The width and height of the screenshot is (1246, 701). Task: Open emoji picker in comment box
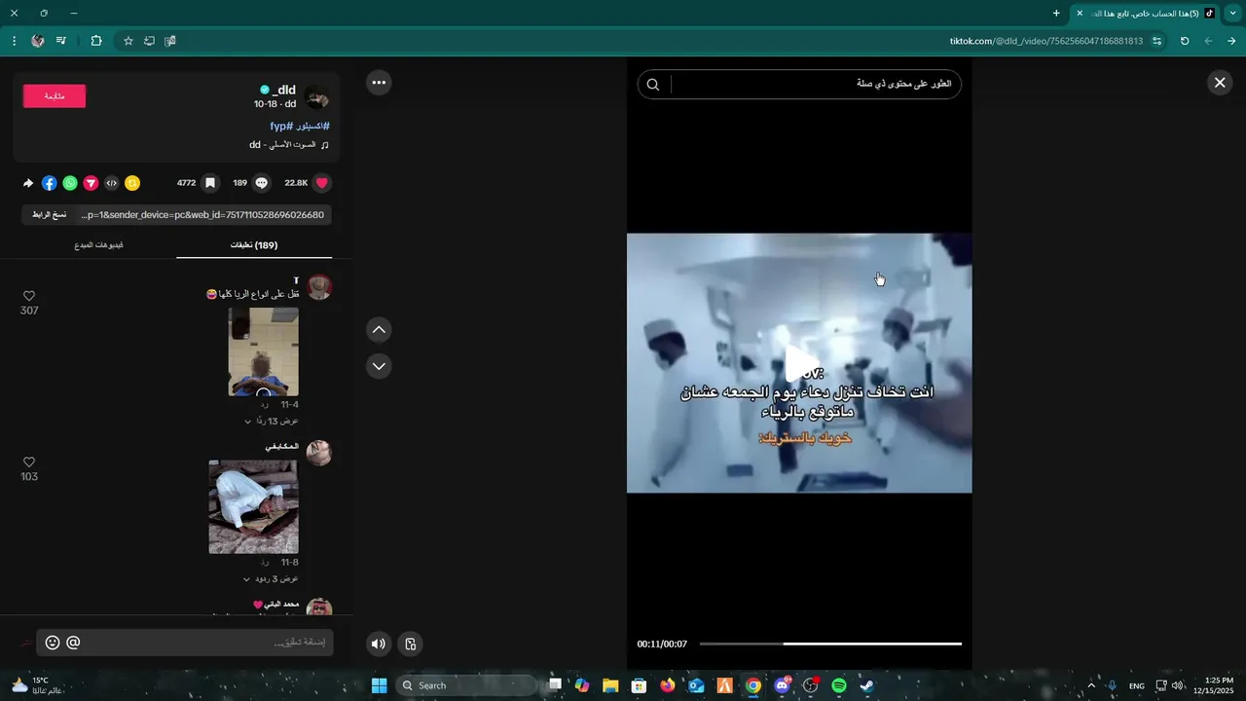click(x=53, y=643)
